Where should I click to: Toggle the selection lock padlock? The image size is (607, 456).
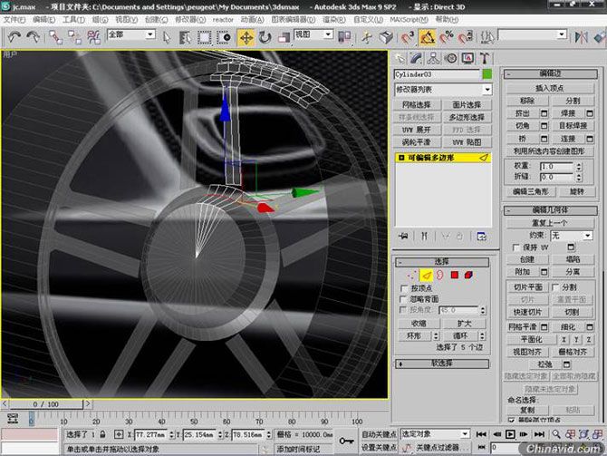[102, 434]
